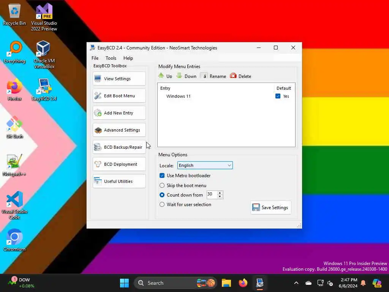Open the Windows Start menu
Image resolution: width=389 pixels, height=292 pixels.
coord(124,283)
